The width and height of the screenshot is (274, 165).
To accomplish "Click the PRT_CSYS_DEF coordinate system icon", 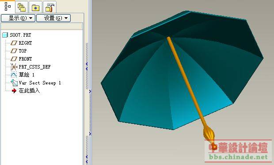I will pyautogui.click(x=14, y=67).
